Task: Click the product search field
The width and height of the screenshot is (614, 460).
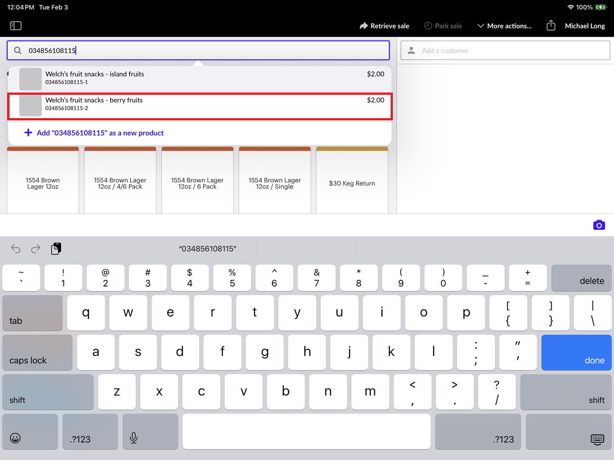Action: tap(198, 50)
